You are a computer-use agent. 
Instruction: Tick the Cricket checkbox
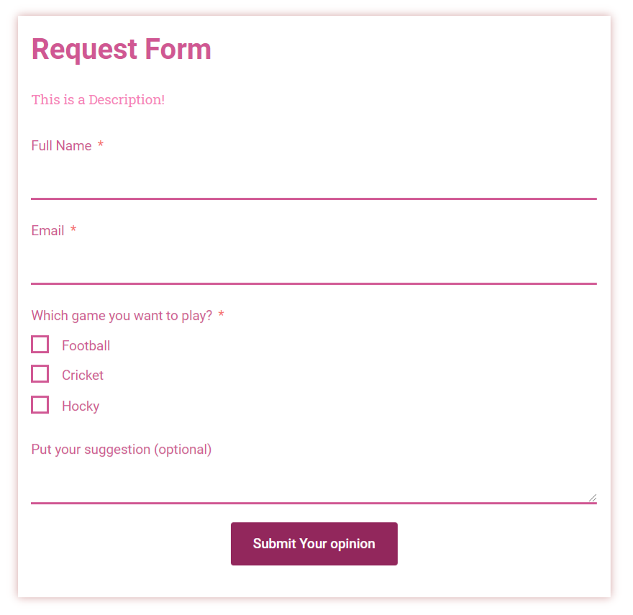tap(40, 374)
